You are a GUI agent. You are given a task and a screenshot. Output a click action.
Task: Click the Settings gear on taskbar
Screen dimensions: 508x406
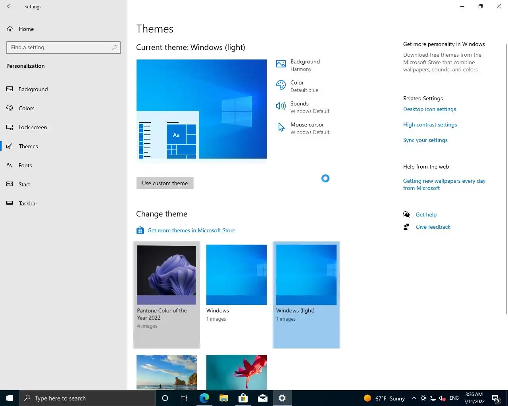coord(282,398)
